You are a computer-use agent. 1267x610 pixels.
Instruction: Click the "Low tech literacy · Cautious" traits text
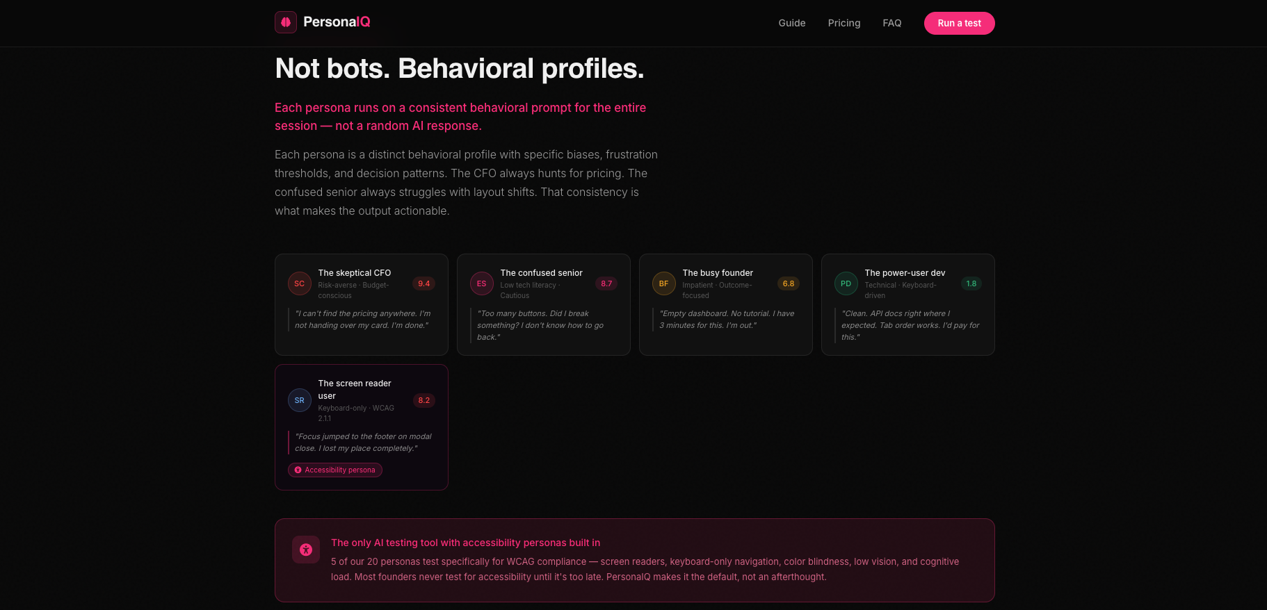point(531,290)
